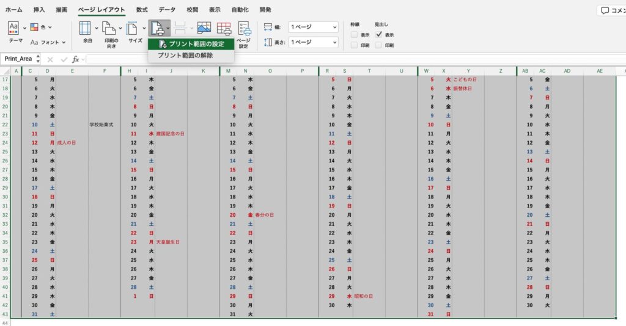Viewport: 626px width, 326px height.
Task: Click the fx insert function icon
Action: tap(76, 59)
